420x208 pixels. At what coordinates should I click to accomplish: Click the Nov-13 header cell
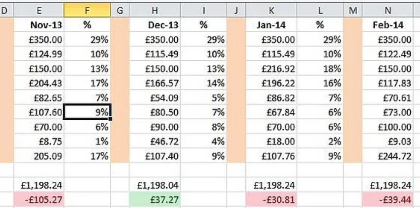[x=39, y=25]
